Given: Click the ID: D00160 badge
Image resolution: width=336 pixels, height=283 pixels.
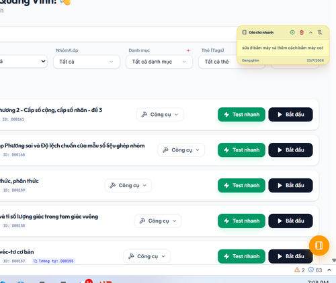Looking at the screenshot, I should 14,155.
